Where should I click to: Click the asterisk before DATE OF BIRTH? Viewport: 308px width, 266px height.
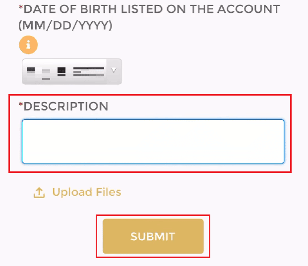[x=21, y=8]
